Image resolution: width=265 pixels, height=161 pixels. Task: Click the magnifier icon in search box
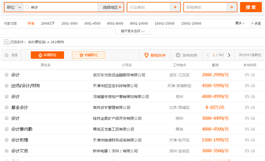click(x=27, y=7)
